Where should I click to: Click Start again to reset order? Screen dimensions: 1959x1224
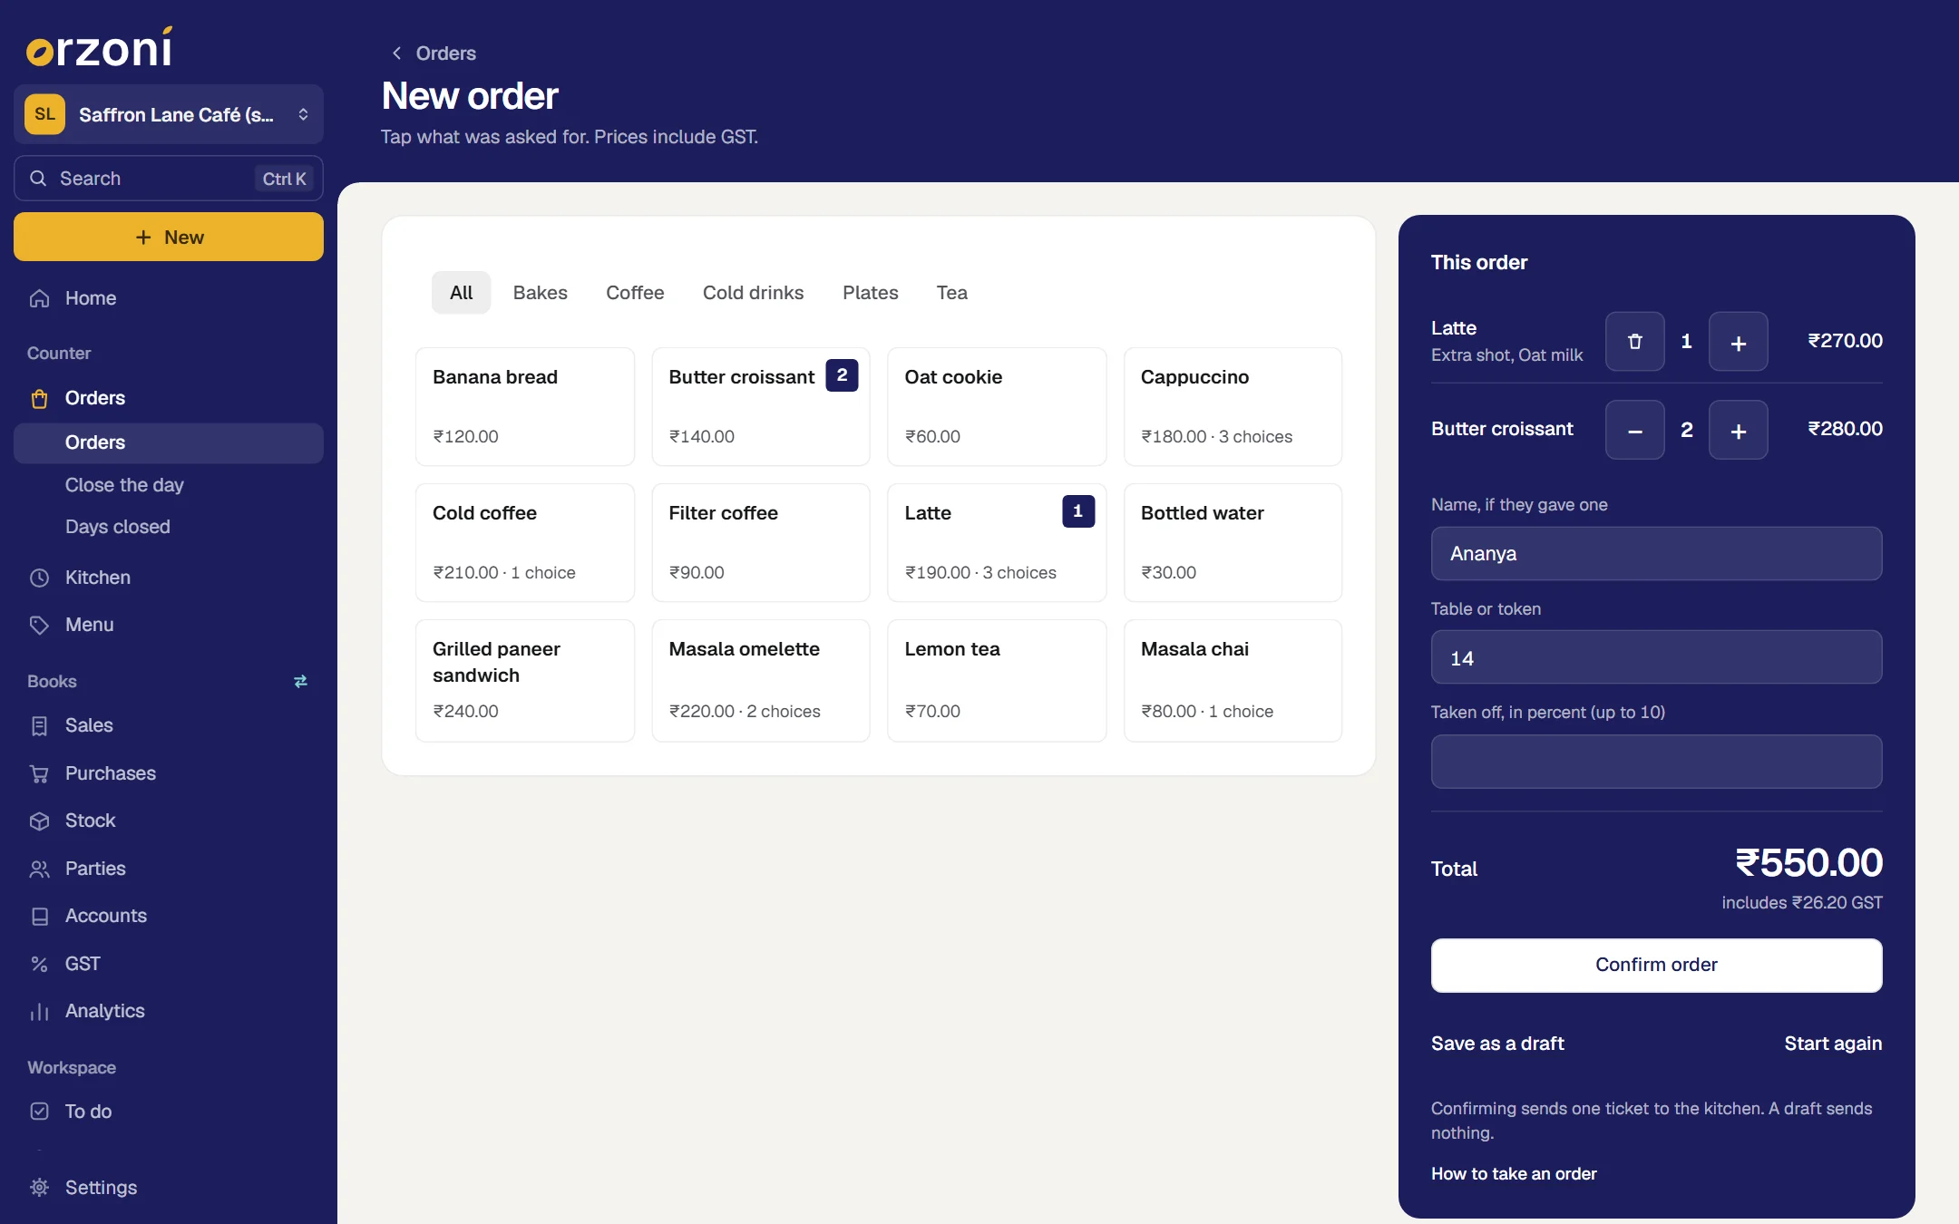coord(1833,1044)
